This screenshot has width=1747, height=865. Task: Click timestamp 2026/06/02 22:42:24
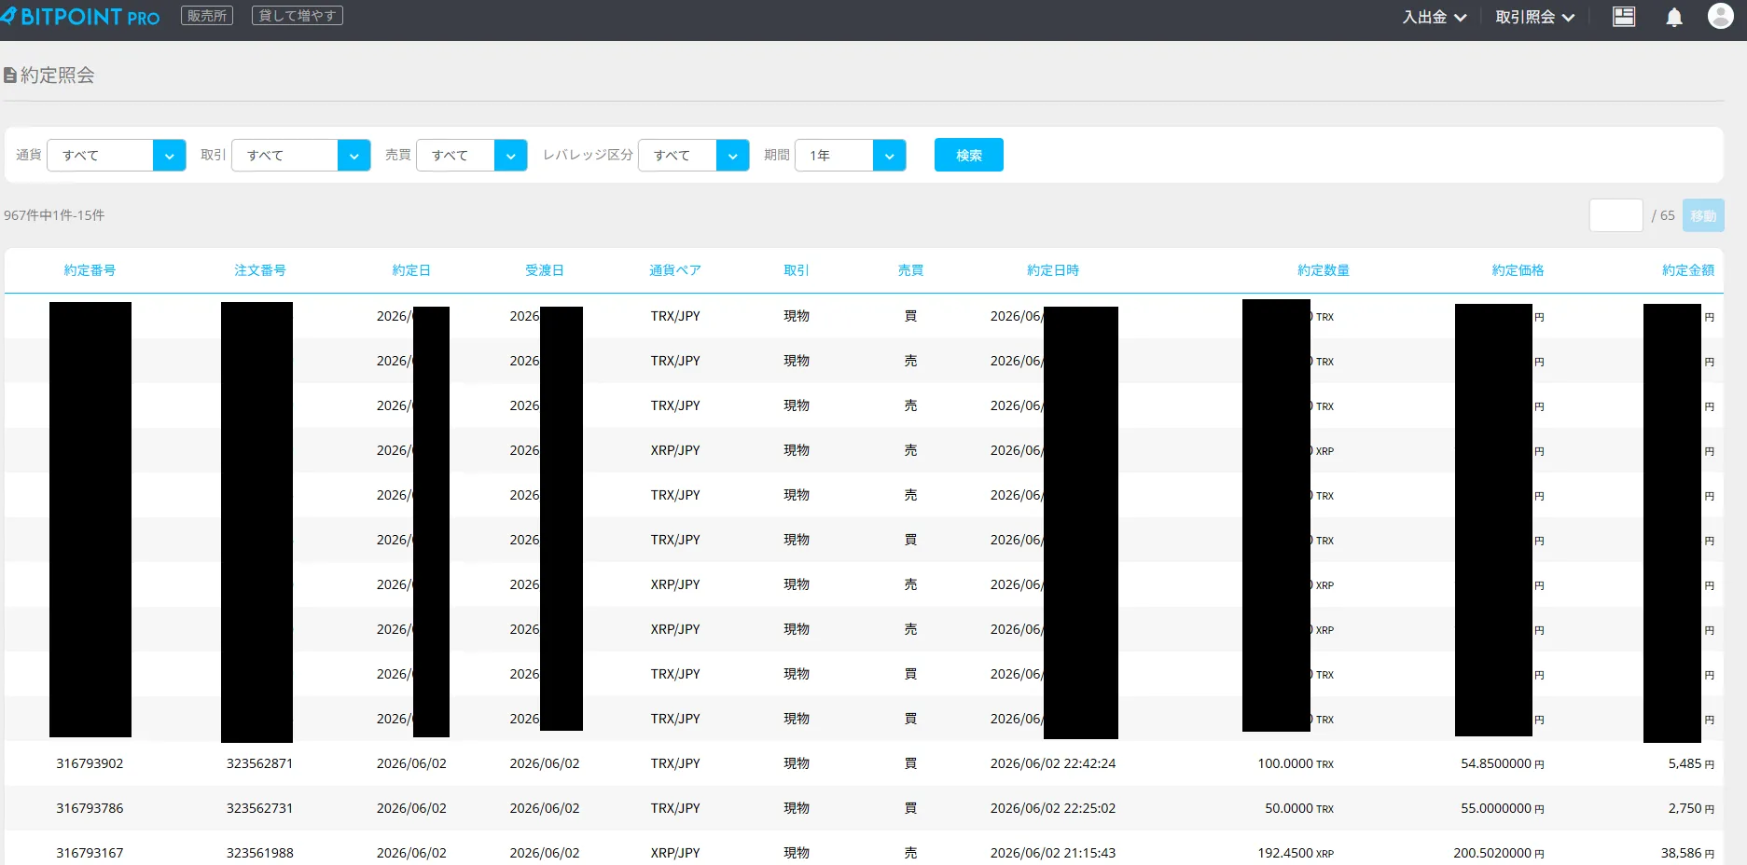(x=1053, y=763)
